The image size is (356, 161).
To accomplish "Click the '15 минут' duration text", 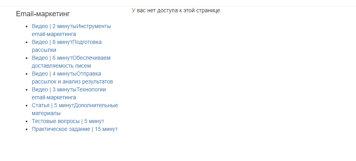I will (106, 129).
